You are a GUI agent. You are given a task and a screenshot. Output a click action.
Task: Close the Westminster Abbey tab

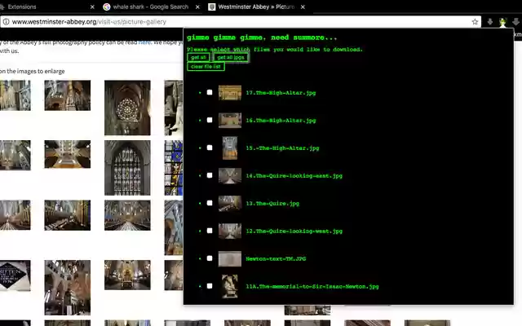[x=303, y=7]
